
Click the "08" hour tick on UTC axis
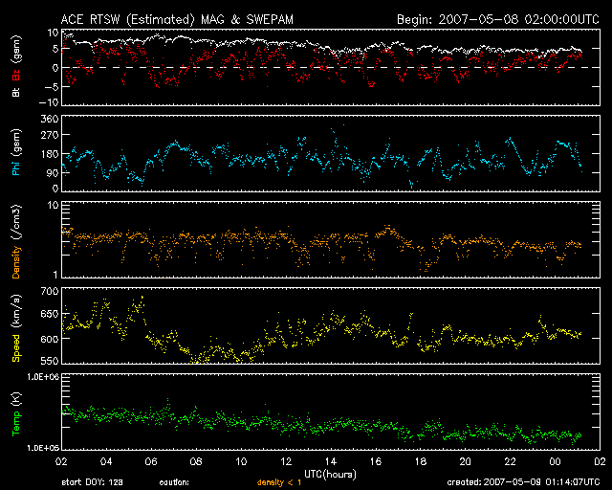(196, 461)
